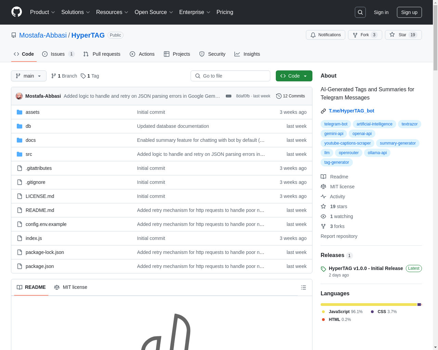Open the Security tab
Viewport: 438px width, 350px height.
click(x=212, y=54)
